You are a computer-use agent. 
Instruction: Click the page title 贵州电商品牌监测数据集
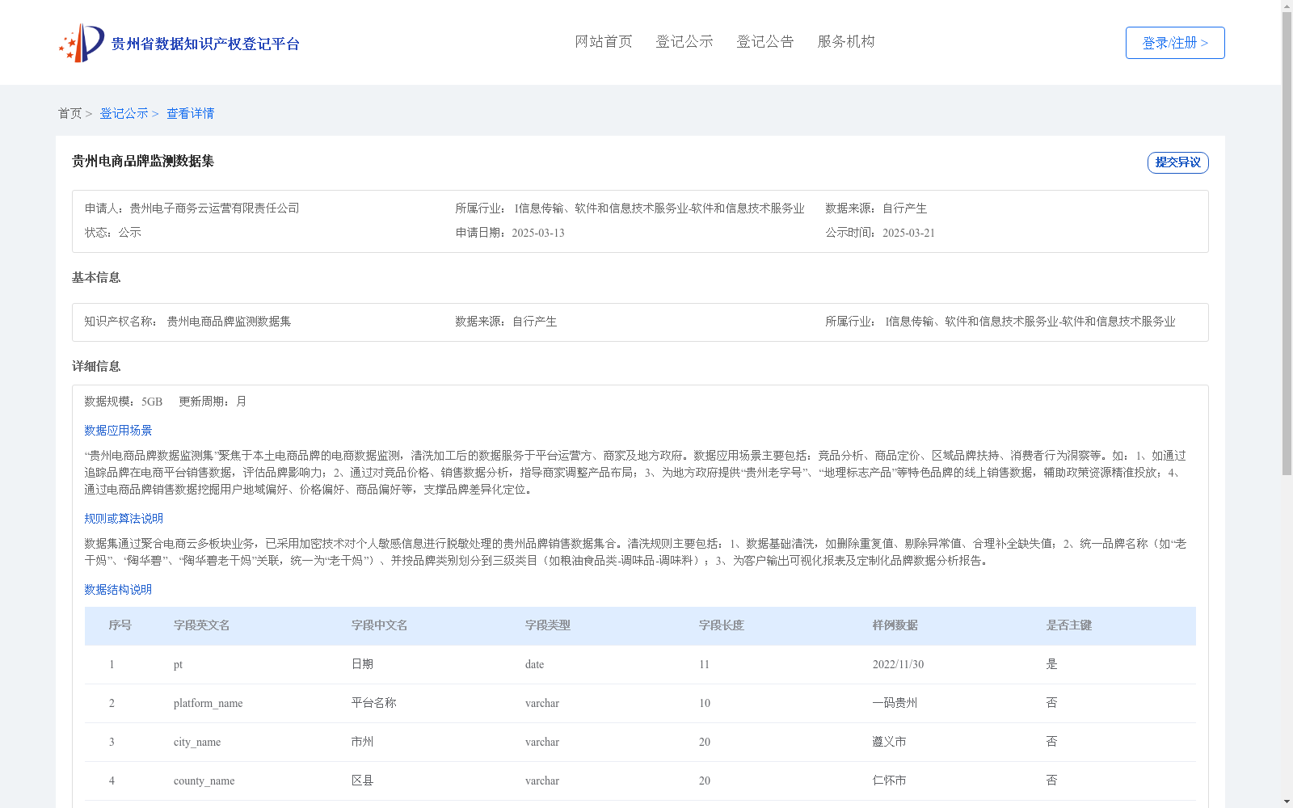tap(143, 162)
